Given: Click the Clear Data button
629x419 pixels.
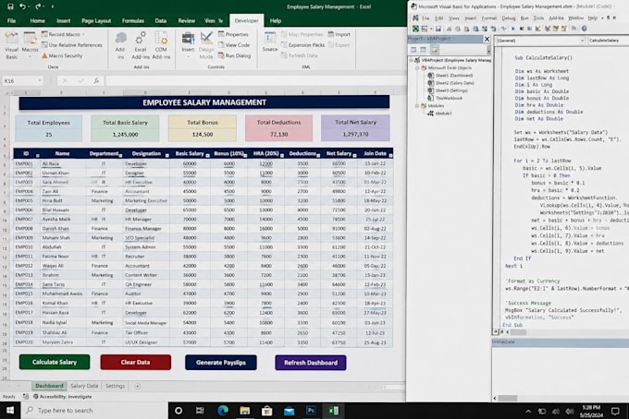Looking at the screenshot, I should 136,362.
